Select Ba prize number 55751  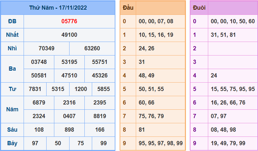click(x=100, y=62)
